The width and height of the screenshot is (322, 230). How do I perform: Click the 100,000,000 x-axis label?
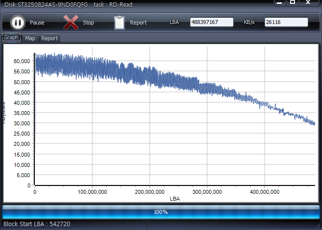[92, 192]
